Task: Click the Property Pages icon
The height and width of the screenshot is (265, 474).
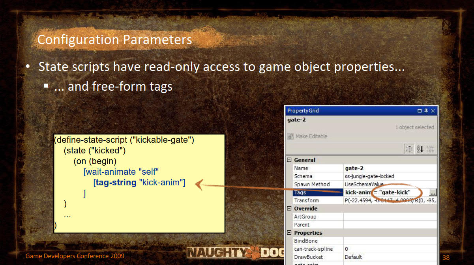Action: coord(431,149)
